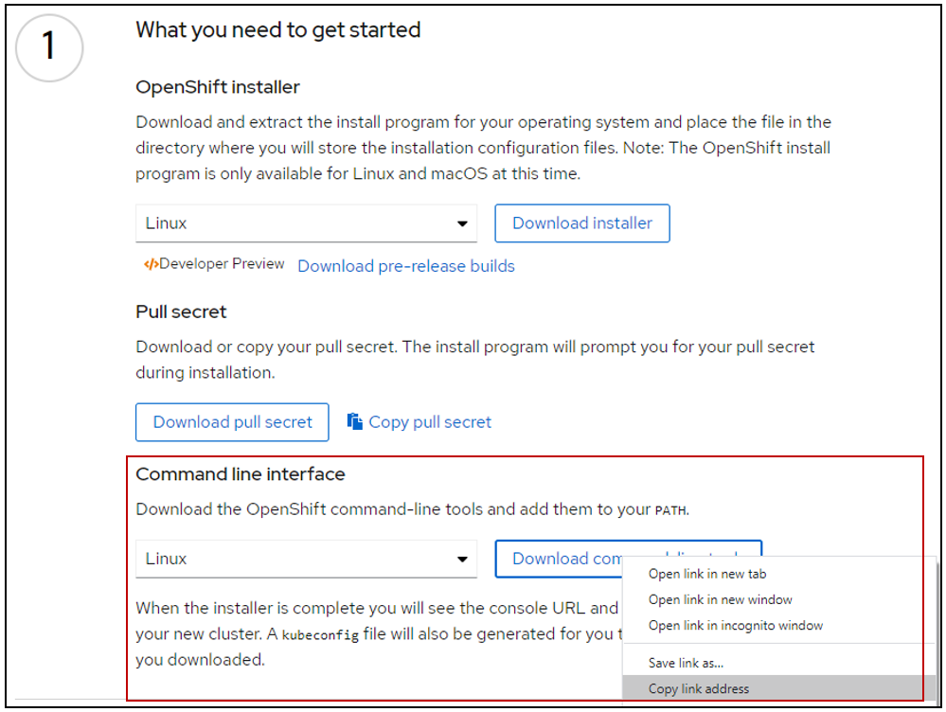Image resolution: width=946 pixels, height=712 pixels.
Task: Click the "Download installer" button
Action: (x=581, y=222)
